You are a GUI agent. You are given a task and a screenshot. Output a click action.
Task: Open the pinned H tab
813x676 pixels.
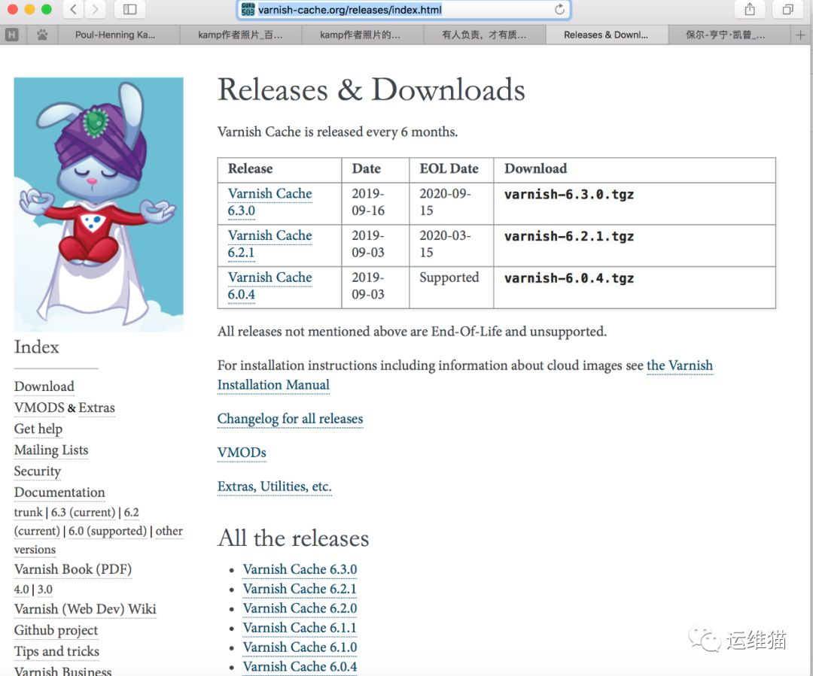(x=11, y=35)
